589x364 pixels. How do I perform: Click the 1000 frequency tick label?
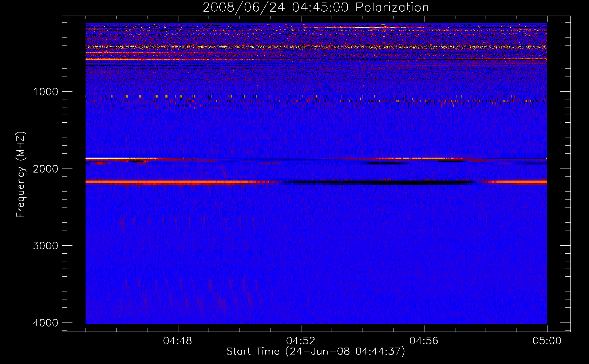pos(46,92)
